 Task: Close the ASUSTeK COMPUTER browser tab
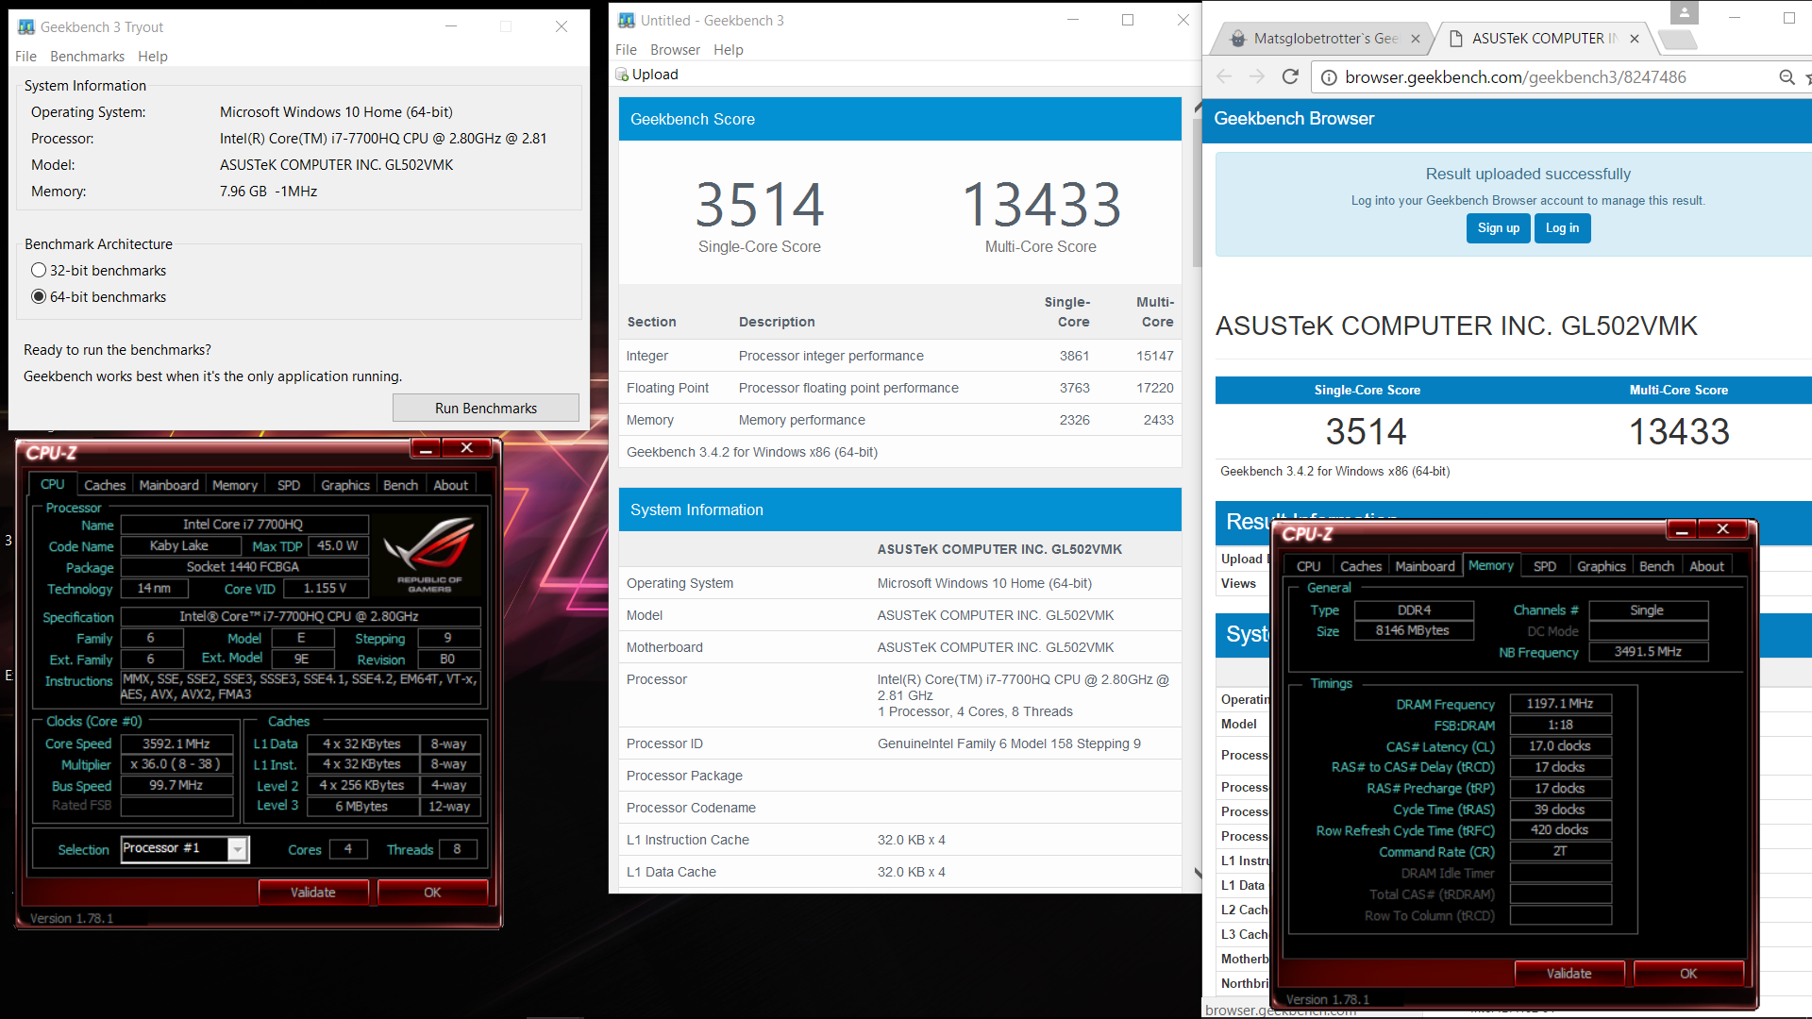coord(1634,39)
